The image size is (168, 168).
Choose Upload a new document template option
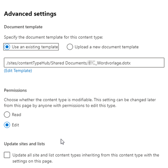(70, 47)
